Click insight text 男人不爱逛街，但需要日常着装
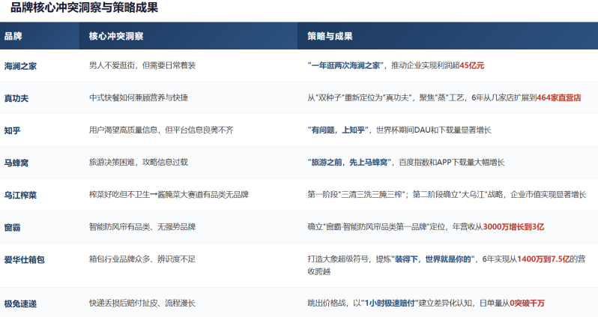Image resolution: width=598 pixels, height=317 pixels. coord(142,66)
